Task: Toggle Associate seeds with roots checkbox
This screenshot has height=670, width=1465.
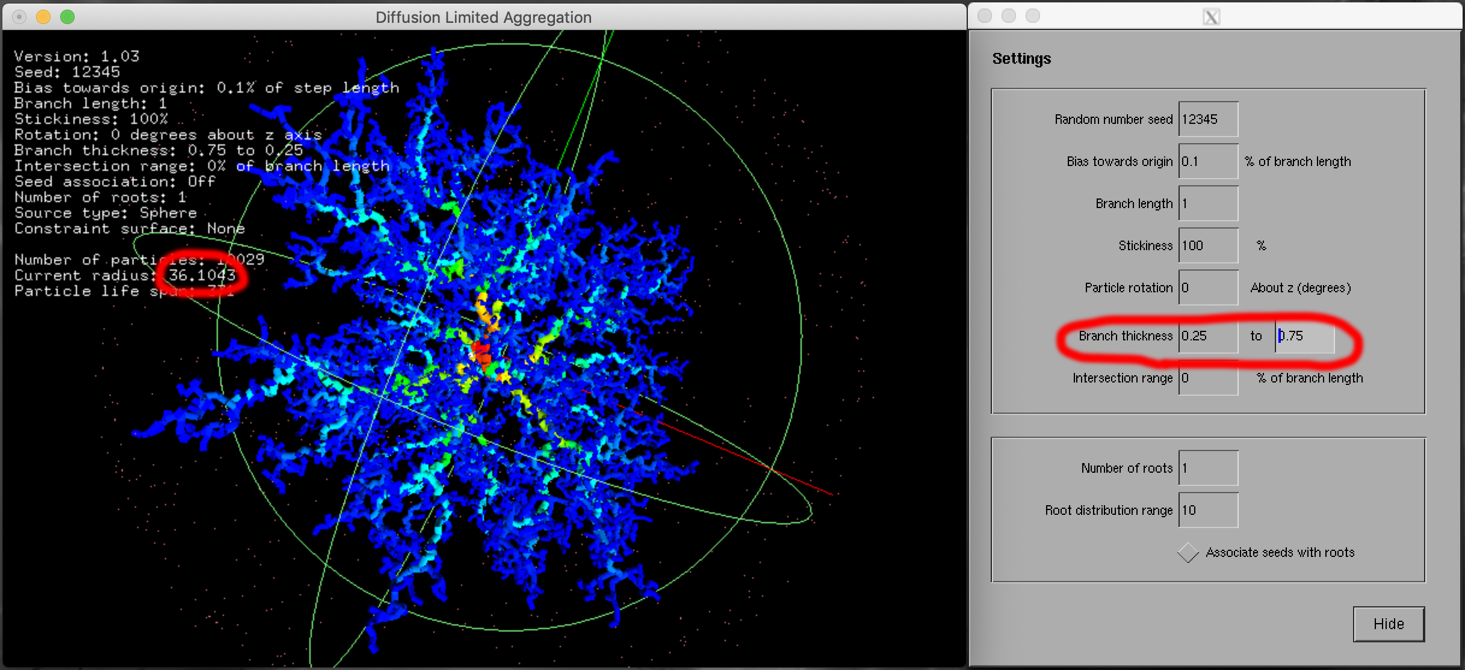Action: [1188, 552]
